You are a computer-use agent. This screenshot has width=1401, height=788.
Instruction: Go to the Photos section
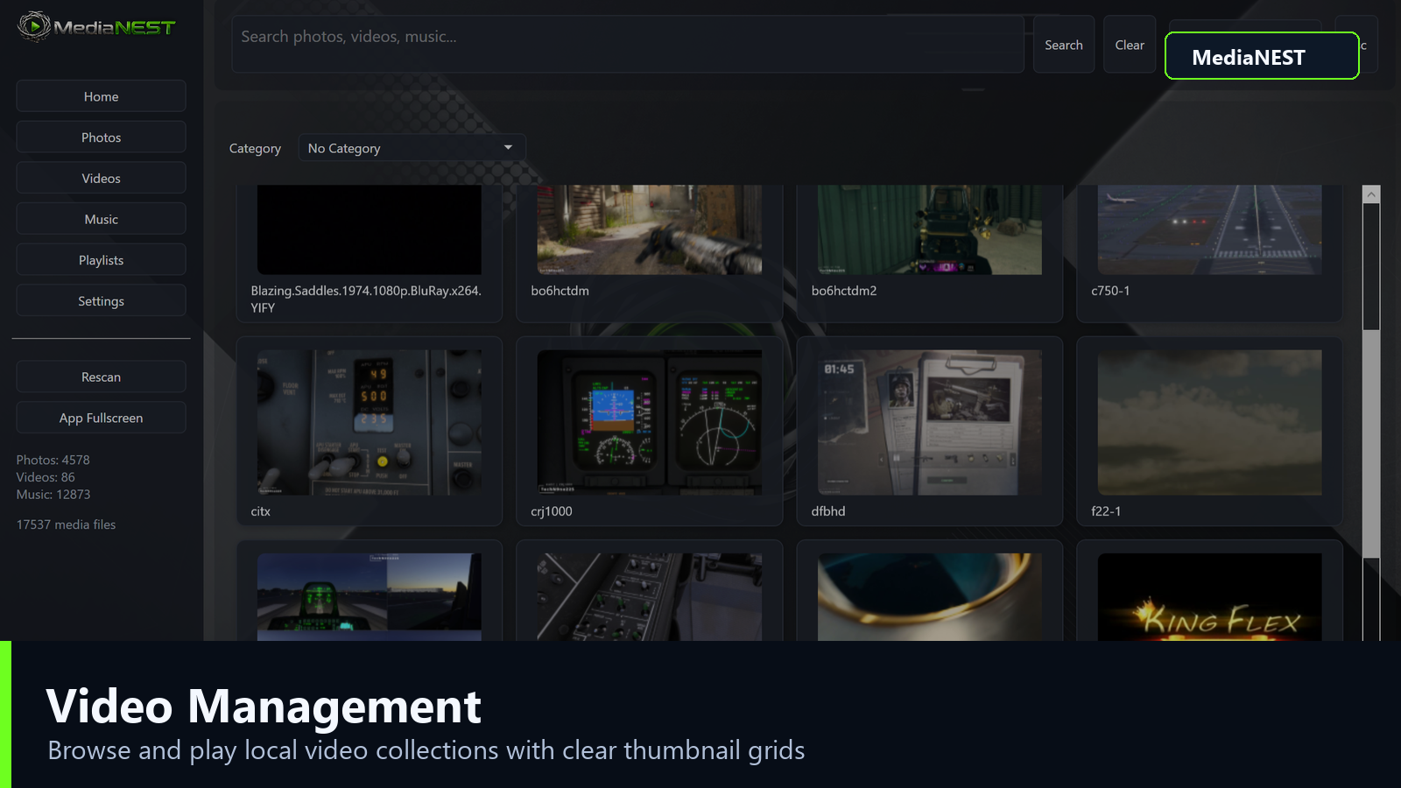101,137
